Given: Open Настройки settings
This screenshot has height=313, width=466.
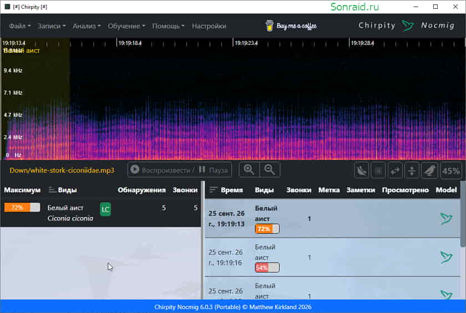Looking at the screenshot, I should click(x=209, y=26).
